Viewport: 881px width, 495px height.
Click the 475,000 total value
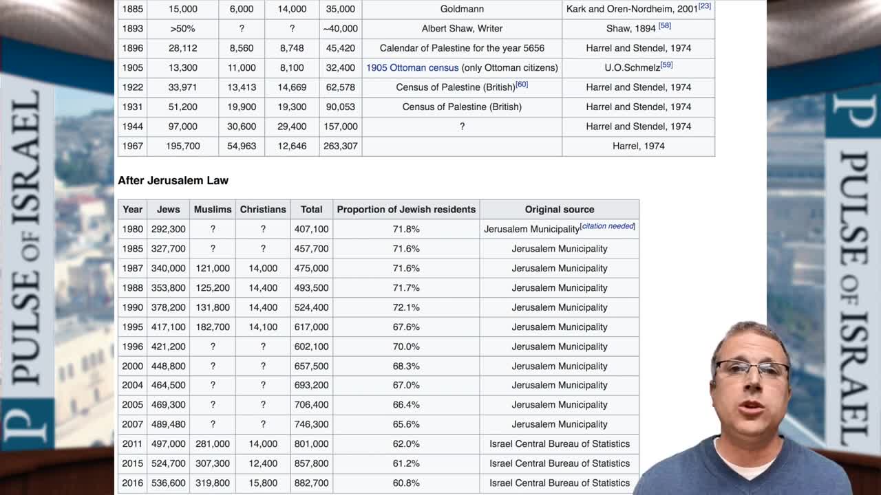[311, 268]
